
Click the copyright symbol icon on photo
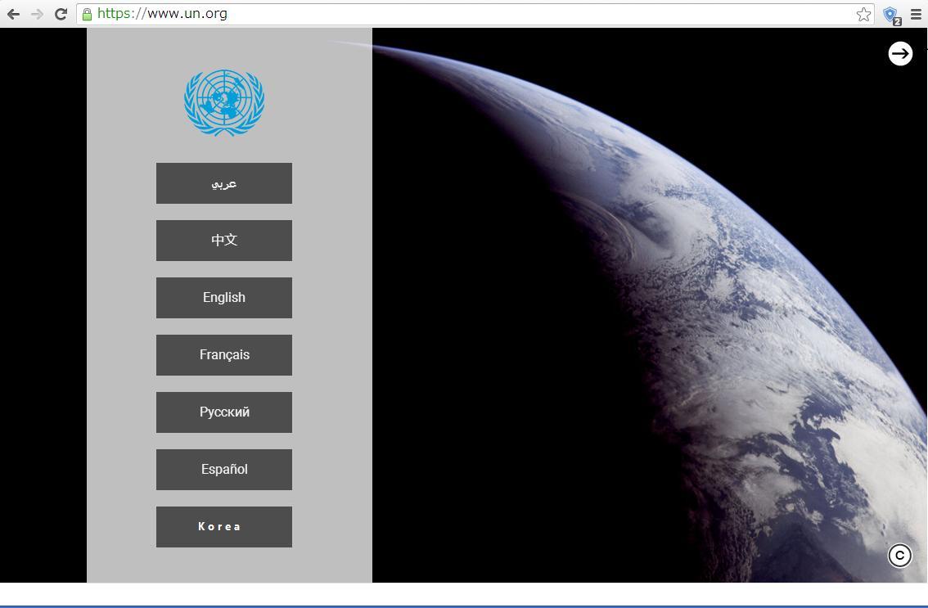[899, 556]
